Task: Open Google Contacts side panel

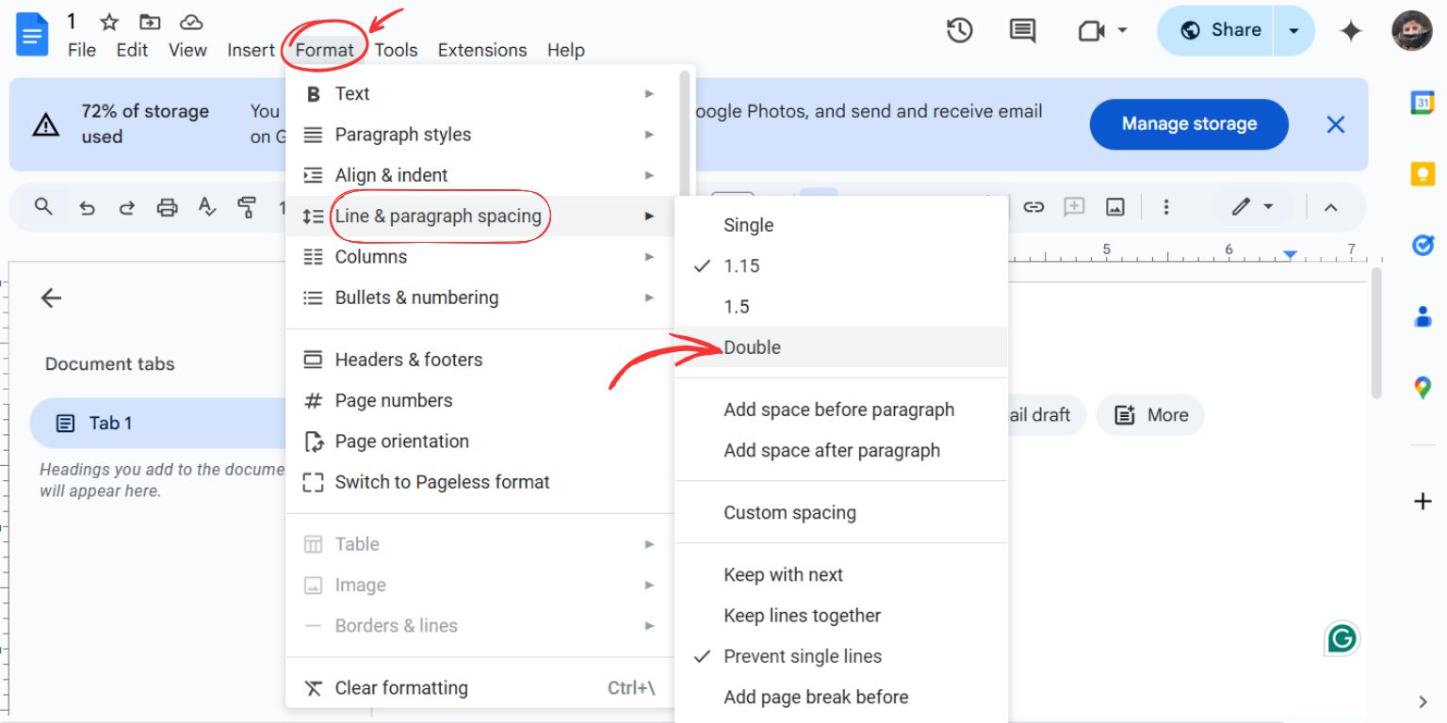Action: click(x=1423, y=315)
